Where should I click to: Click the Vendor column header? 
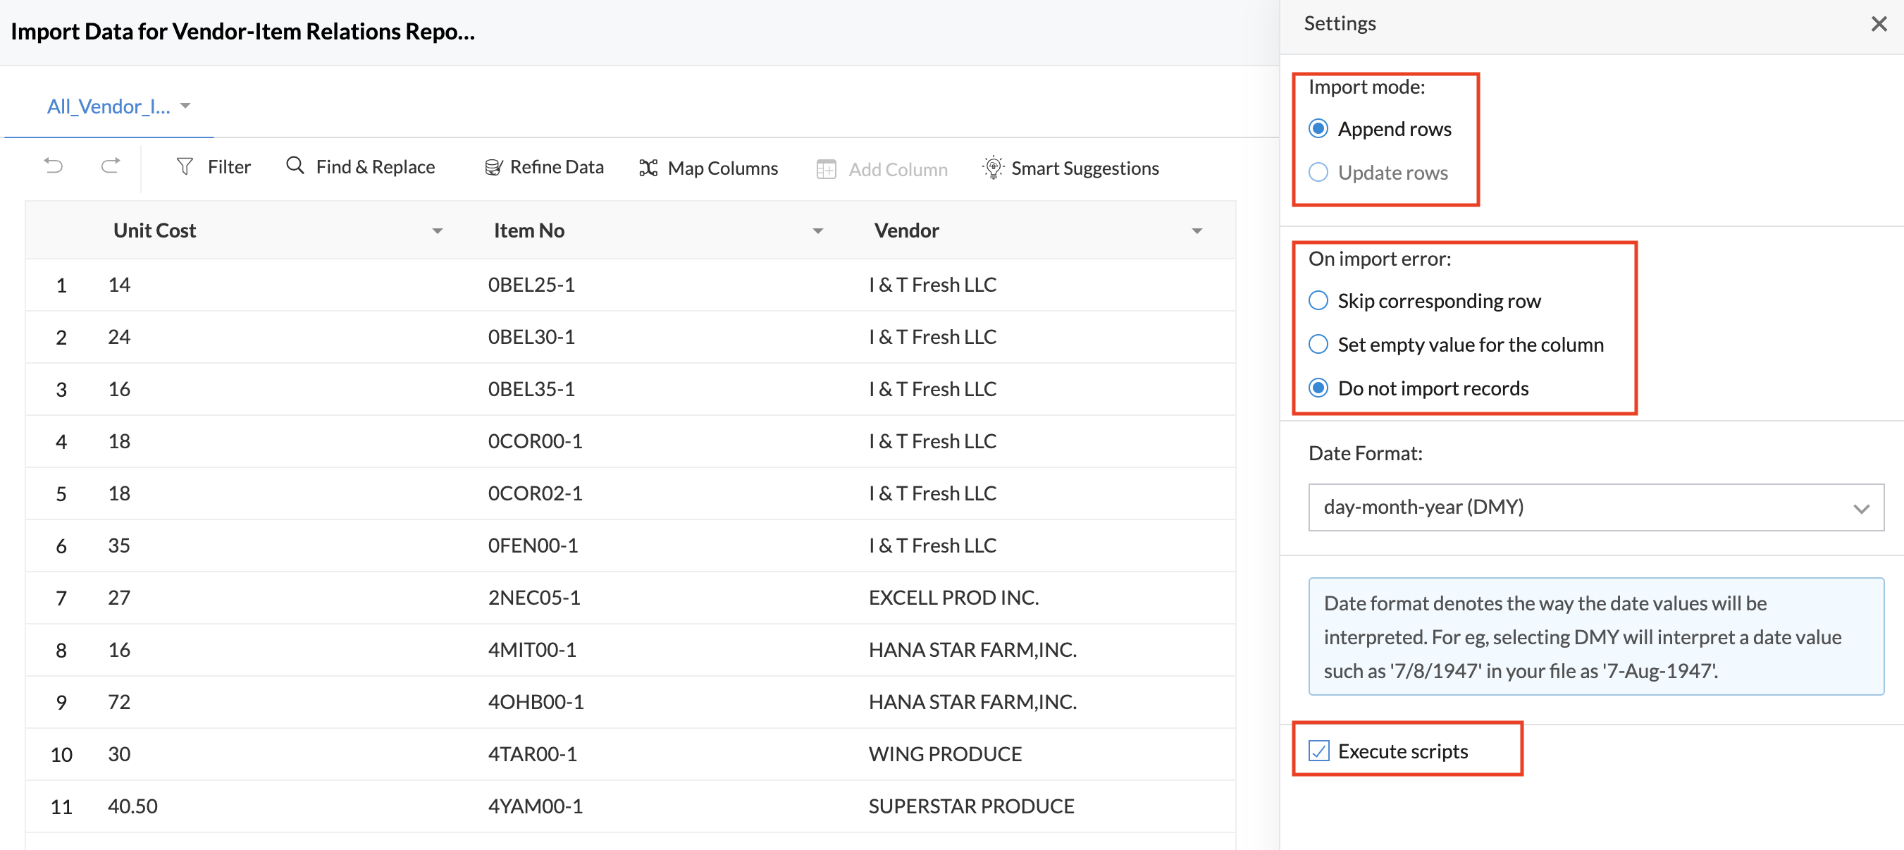[x=906, y=230]
